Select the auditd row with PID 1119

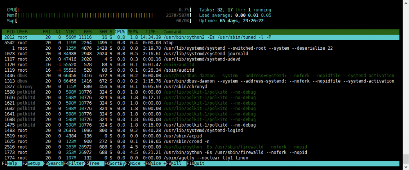click(201, 70)
